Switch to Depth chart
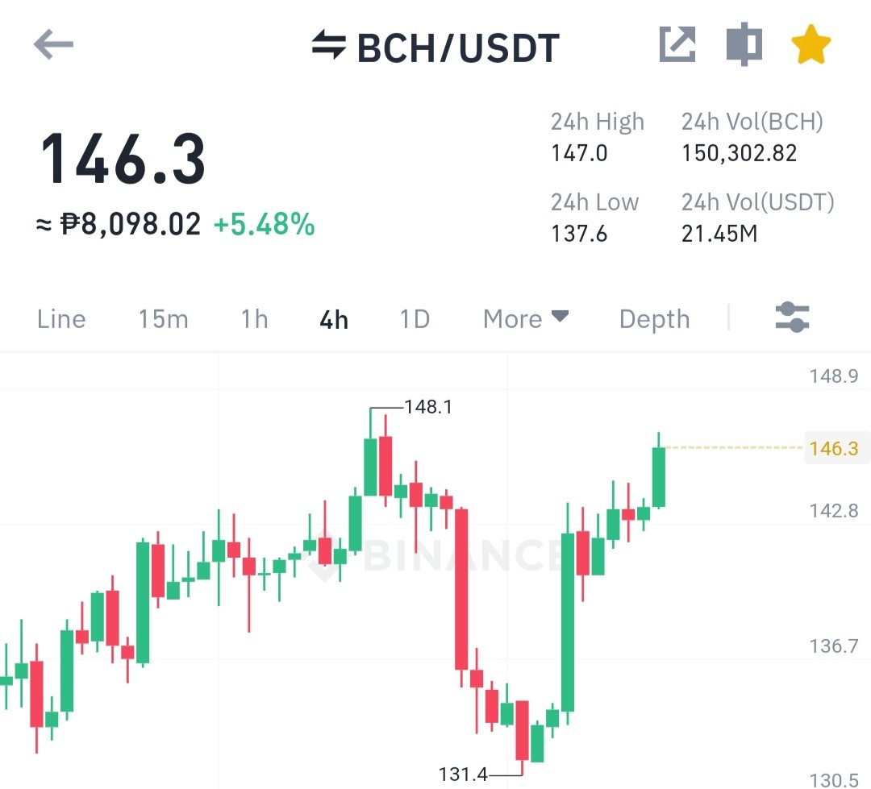The width and height of the screenshot is (871, 789). coord(654,320)
